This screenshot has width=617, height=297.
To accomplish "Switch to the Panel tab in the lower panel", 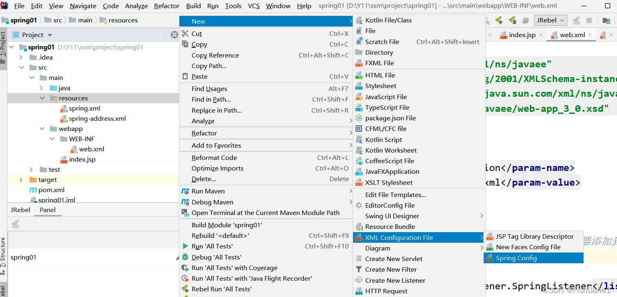I will click(47, 210).
